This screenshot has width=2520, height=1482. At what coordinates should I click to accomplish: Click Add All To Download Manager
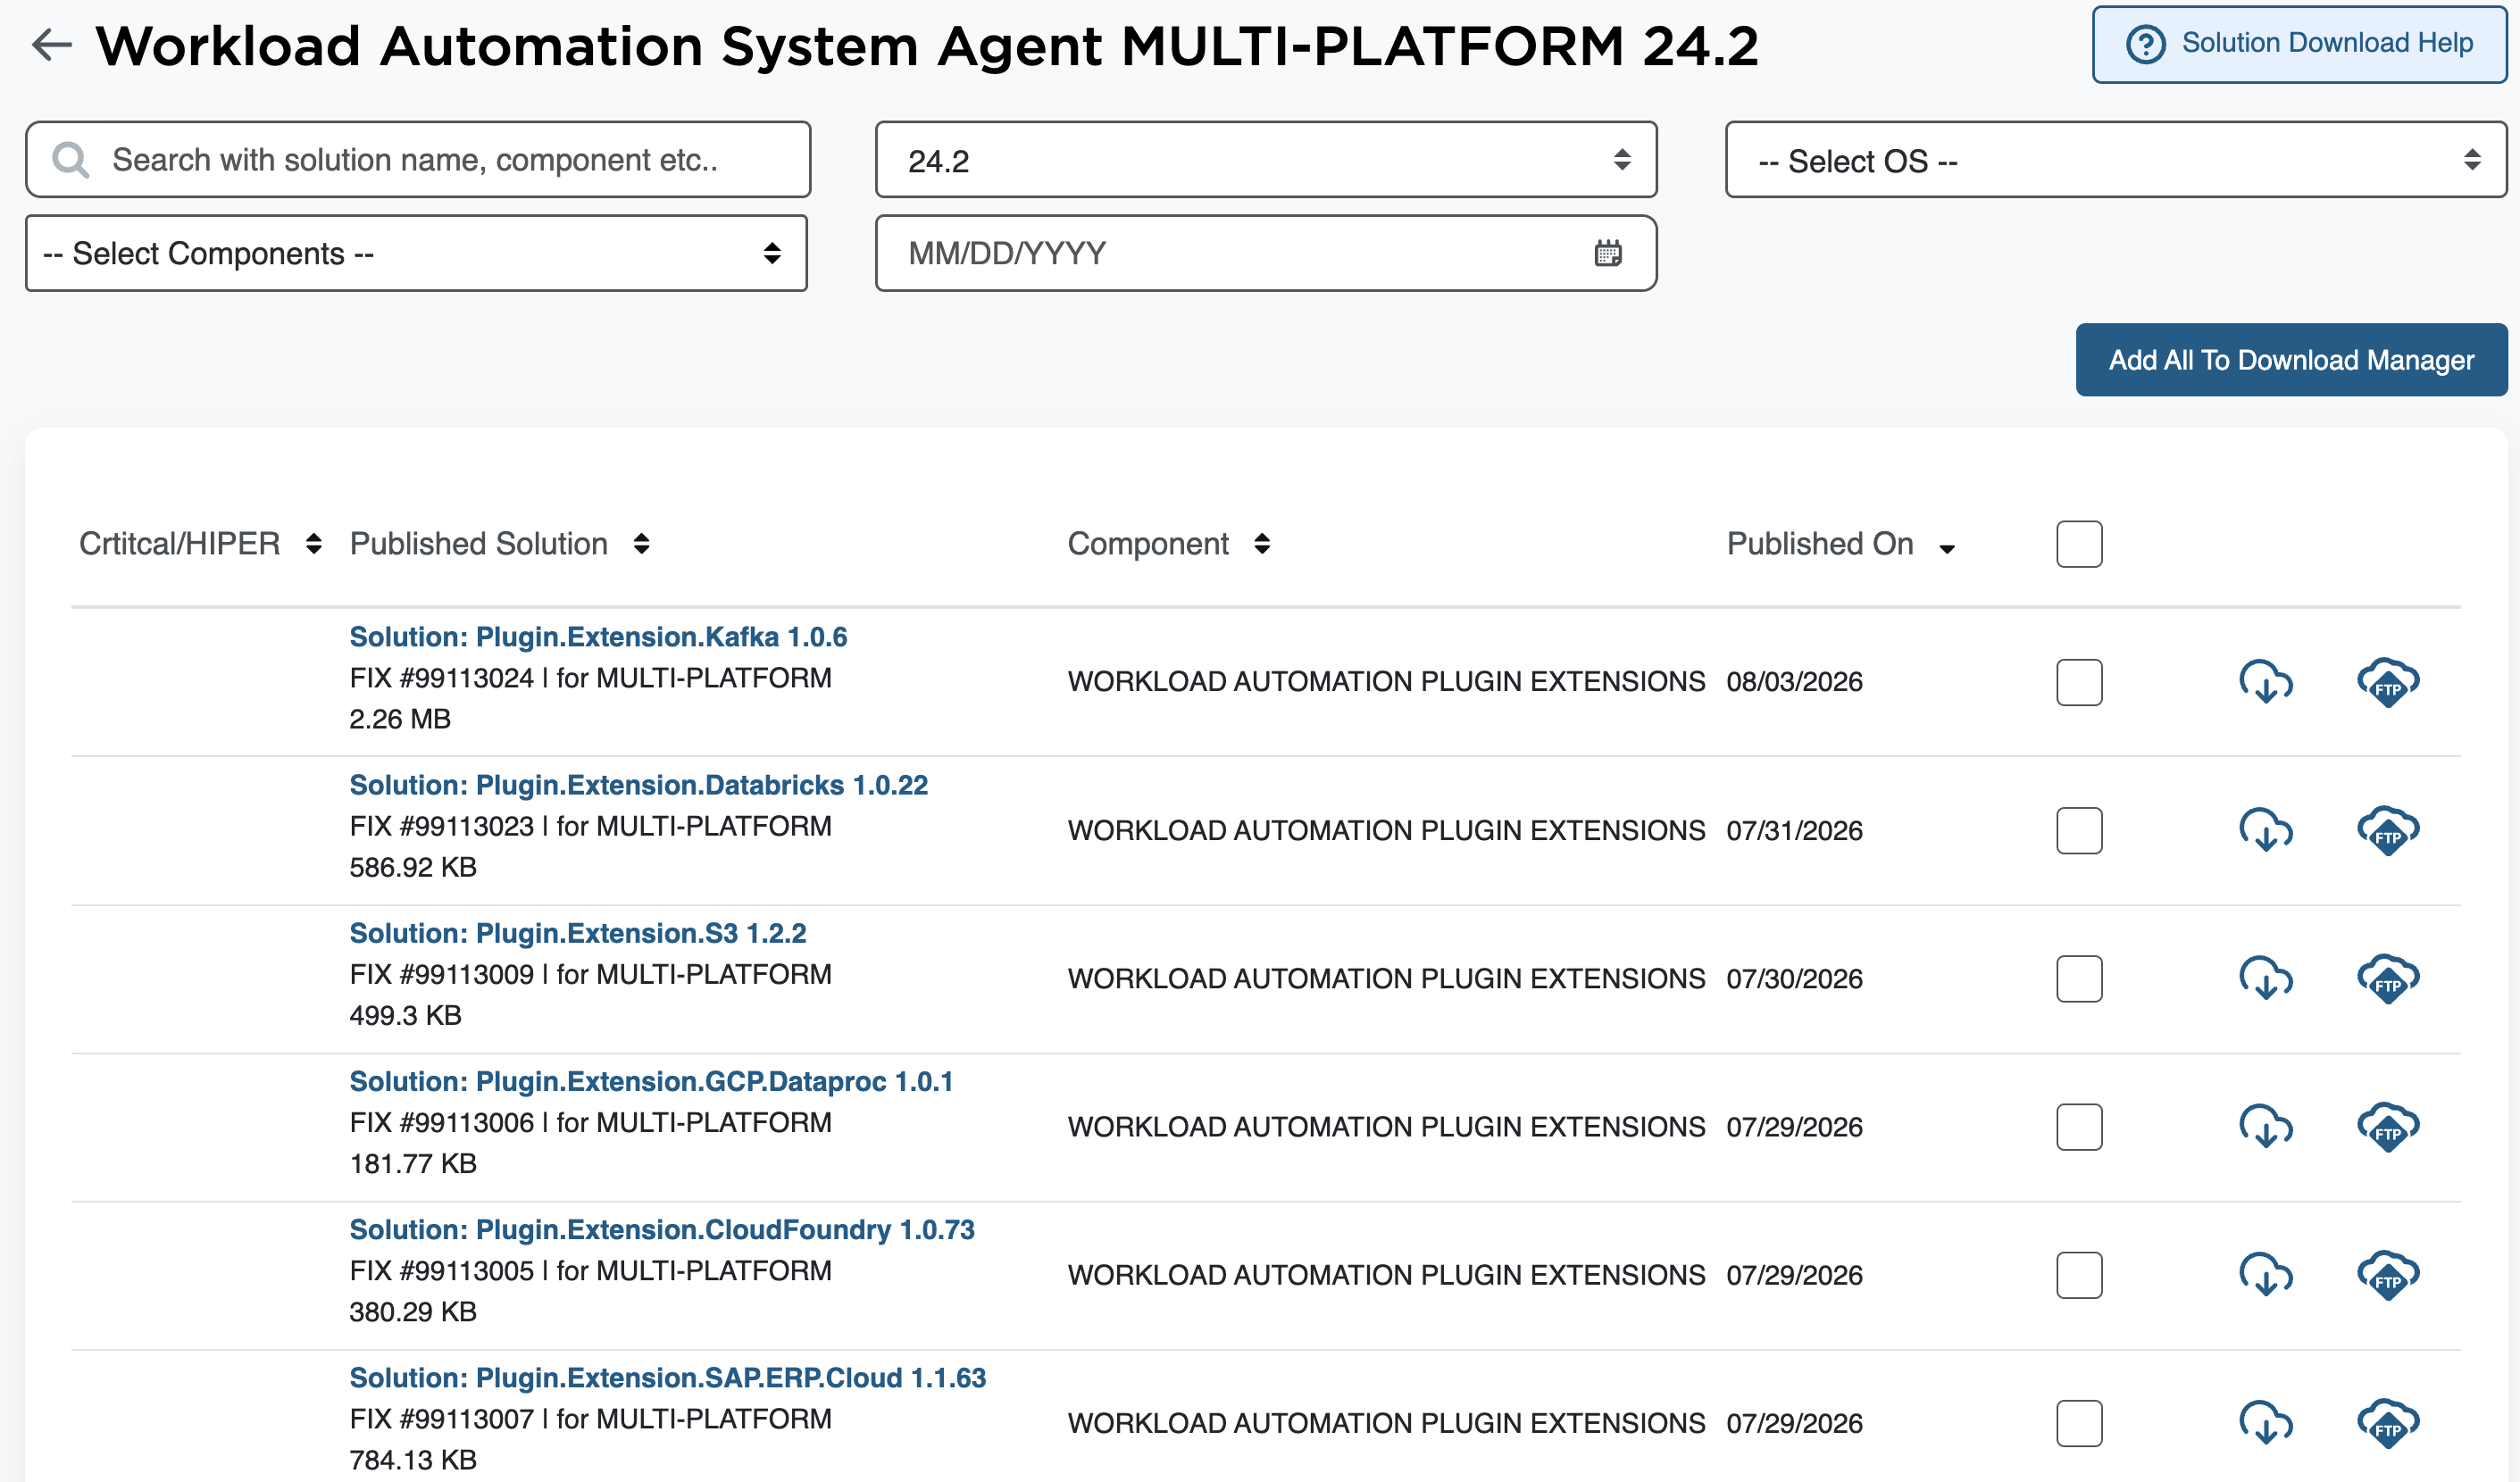coord(2291,360)
